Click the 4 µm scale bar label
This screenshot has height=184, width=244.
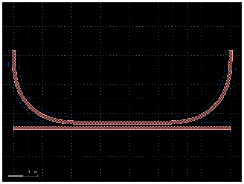[33, 172]
